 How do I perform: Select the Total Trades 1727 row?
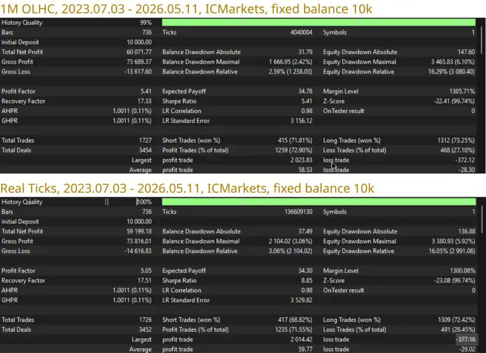pos(76,141)
